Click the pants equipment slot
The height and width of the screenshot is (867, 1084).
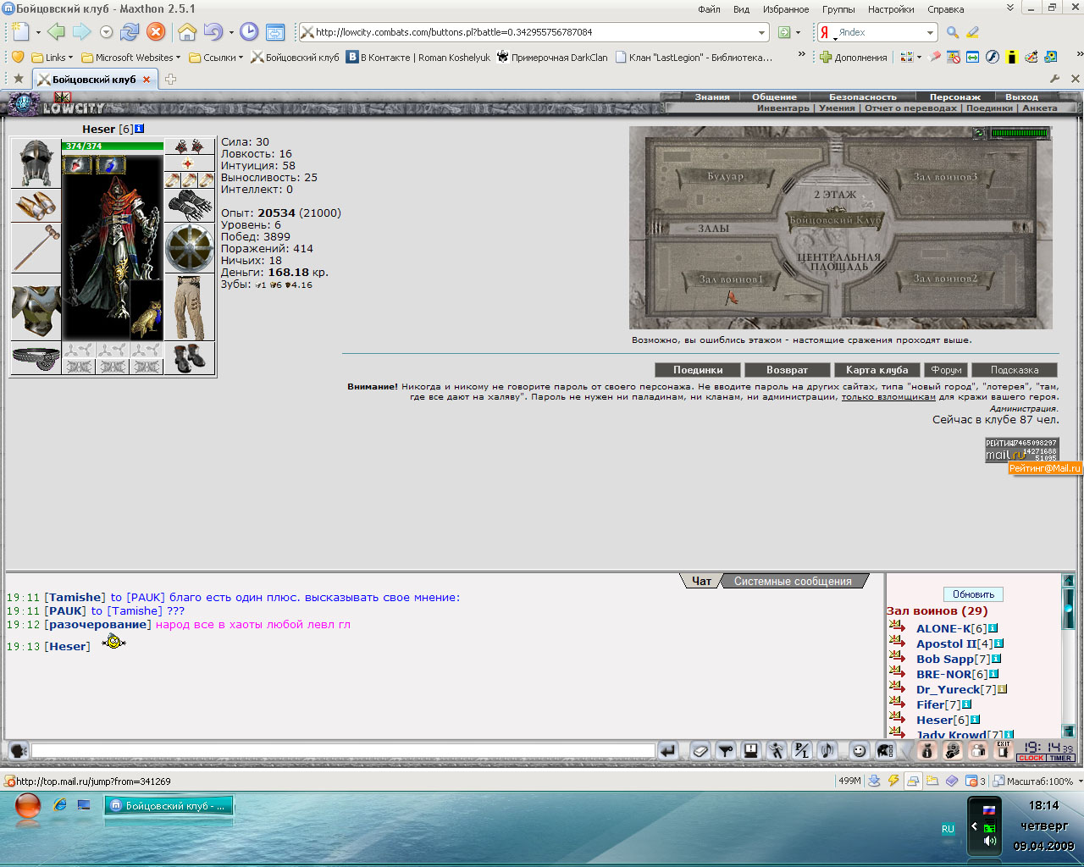[190, 308]
